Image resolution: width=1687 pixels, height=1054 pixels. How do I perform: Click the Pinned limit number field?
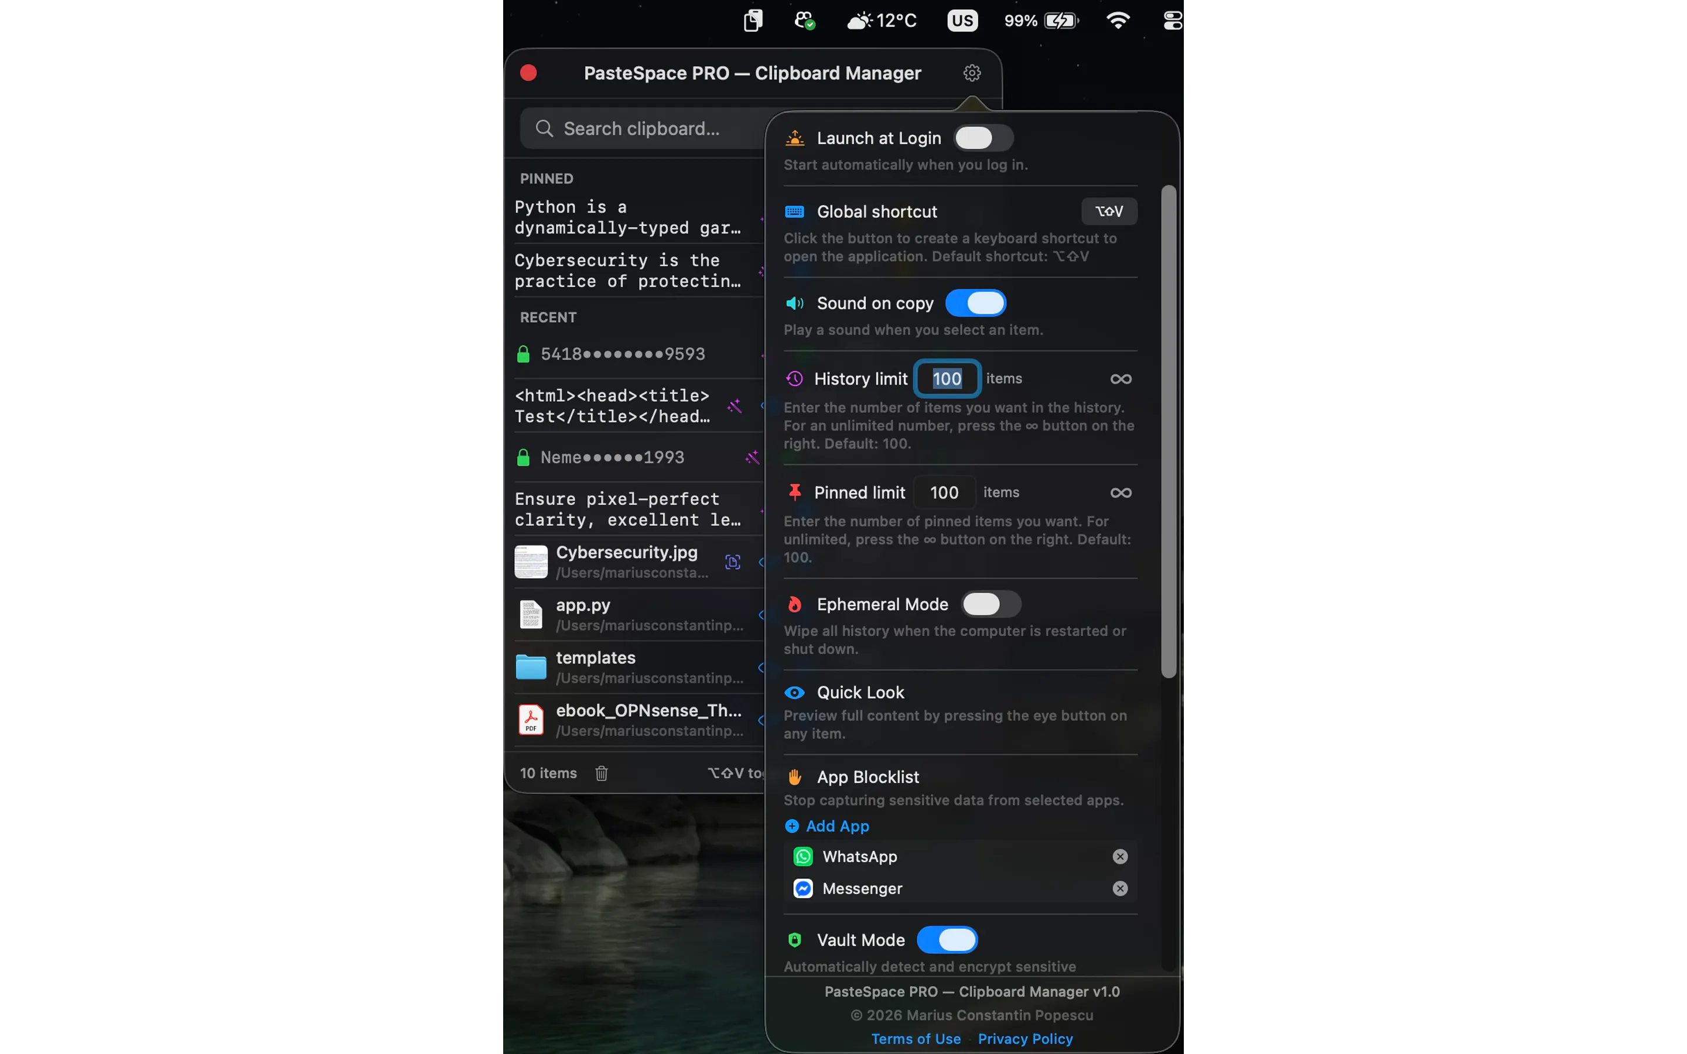coord(945,492)
